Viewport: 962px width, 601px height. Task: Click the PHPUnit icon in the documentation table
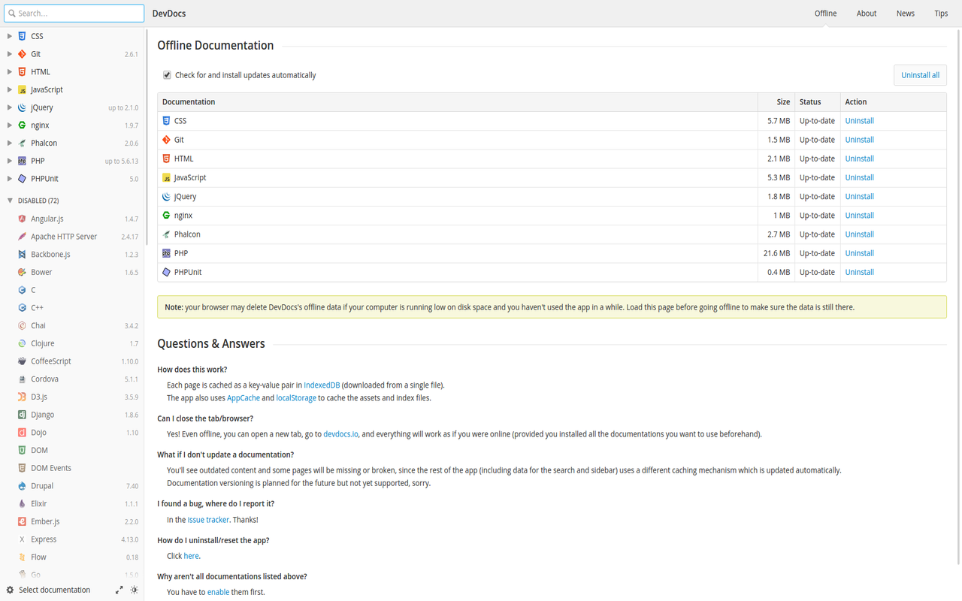tap(167, 272)
